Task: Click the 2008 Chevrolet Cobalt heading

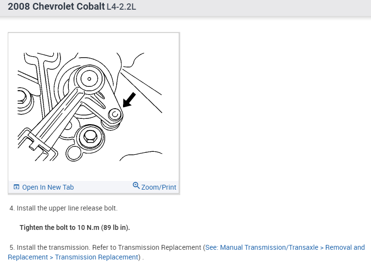Action: click(56, 6)
